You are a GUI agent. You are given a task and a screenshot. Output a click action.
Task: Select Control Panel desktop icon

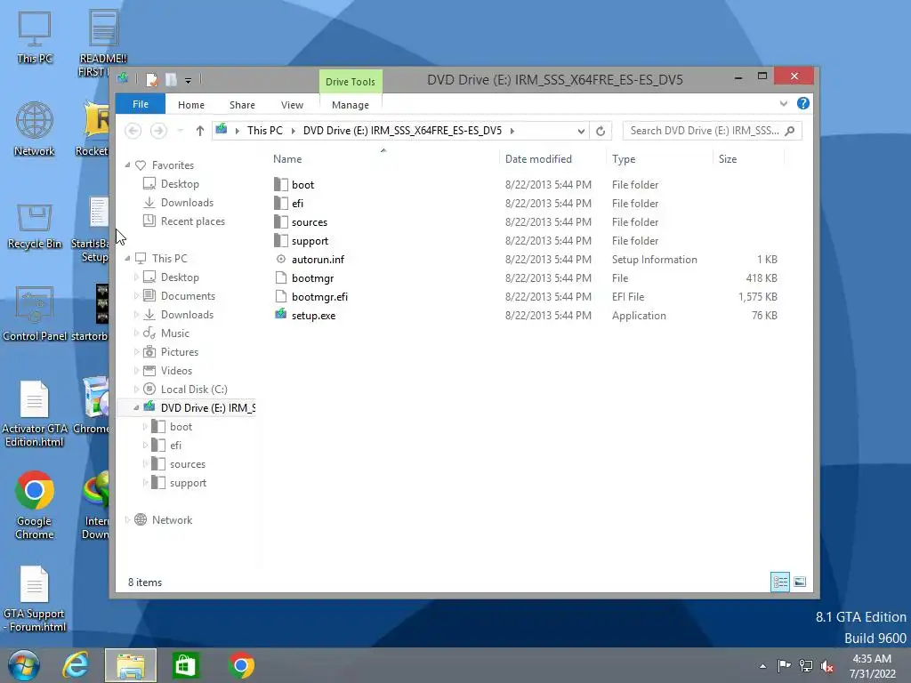(x=35, y=314)
